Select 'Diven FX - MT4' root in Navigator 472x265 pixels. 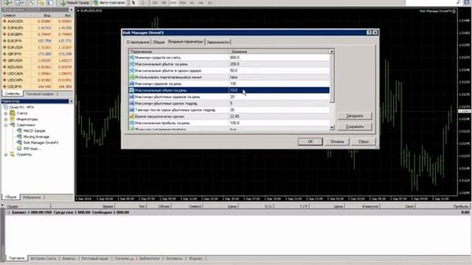[21, 107]
